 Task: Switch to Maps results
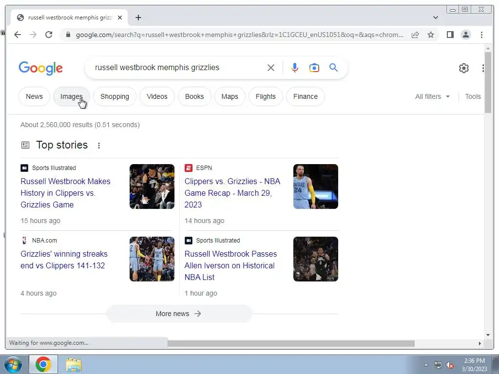click(230, 96)
